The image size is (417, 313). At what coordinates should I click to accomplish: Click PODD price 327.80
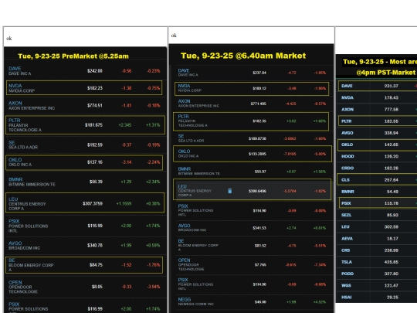click(x=392, y=274)
